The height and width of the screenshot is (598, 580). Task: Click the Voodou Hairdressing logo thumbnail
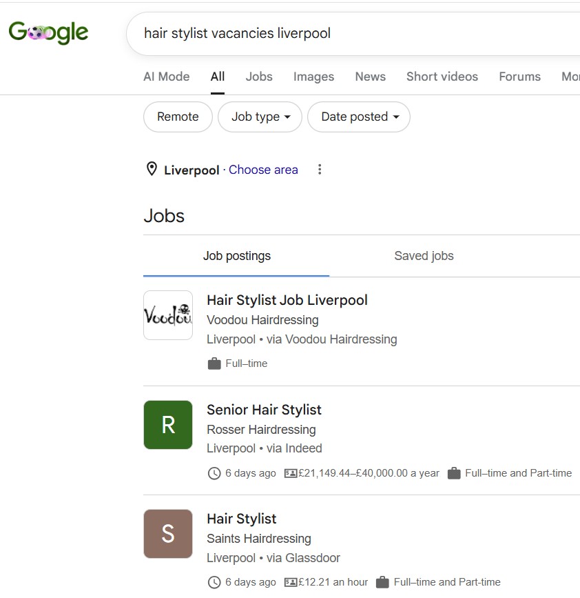point(168,315)
